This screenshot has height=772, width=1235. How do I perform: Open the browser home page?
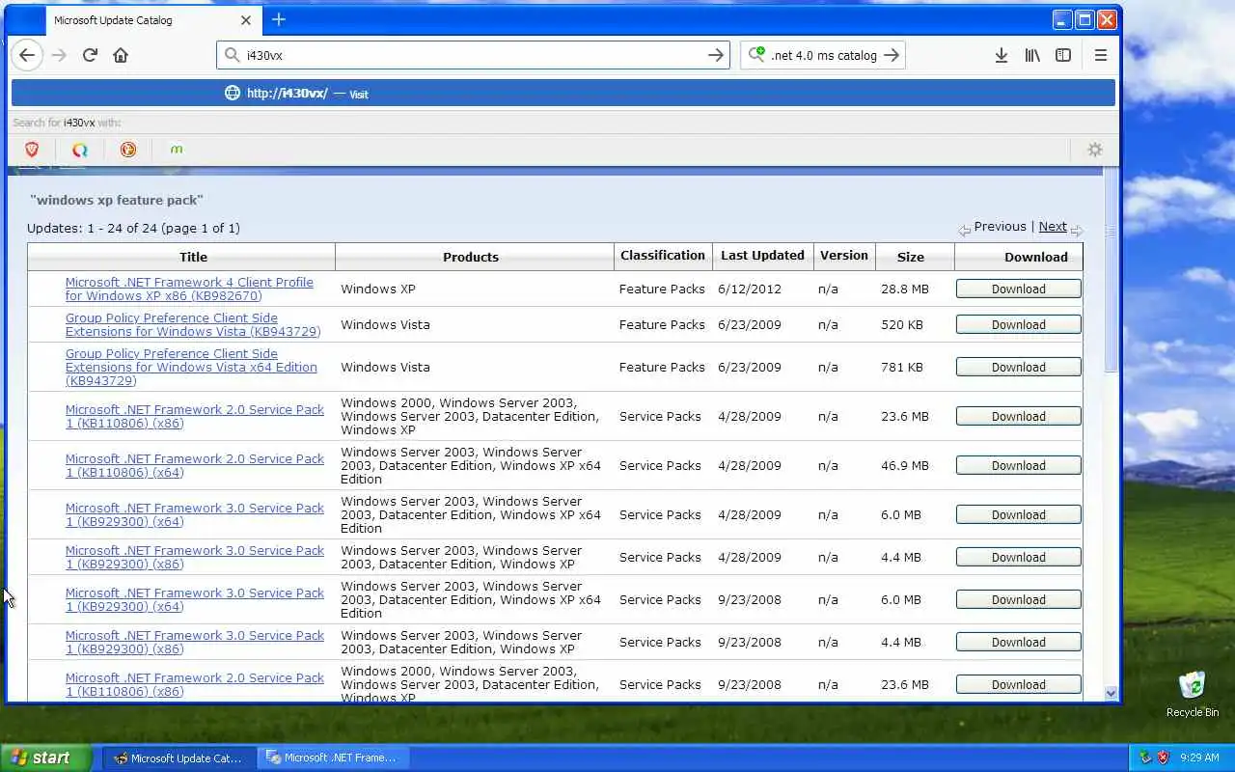pyautogui.click(x=121, y=55)
